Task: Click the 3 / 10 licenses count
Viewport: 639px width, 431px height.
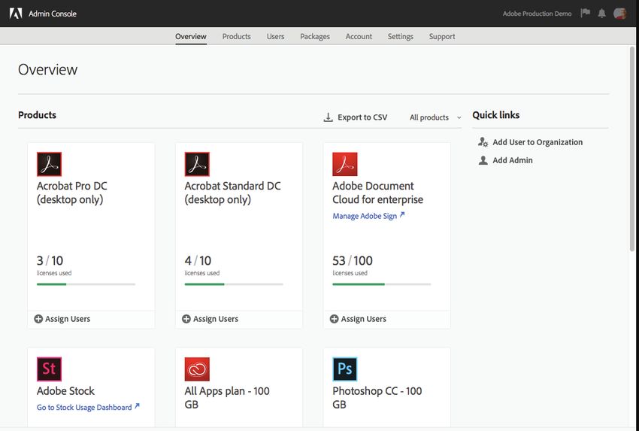Action: (x=50, y=260)
